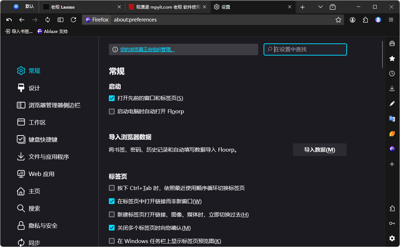Open history clock panel in right sidebar
This screenshot has height=247, width=400.
point(392,73)
